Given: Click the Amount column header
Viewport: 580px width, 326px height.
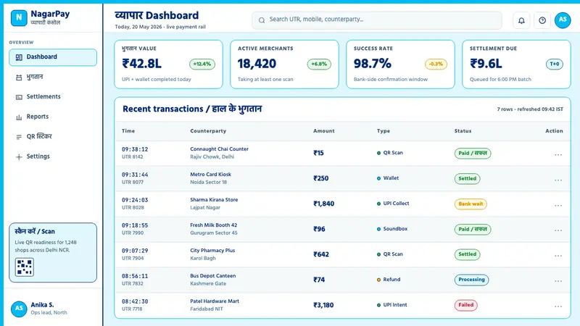Looking at the screenshot, I should [323, 131].
